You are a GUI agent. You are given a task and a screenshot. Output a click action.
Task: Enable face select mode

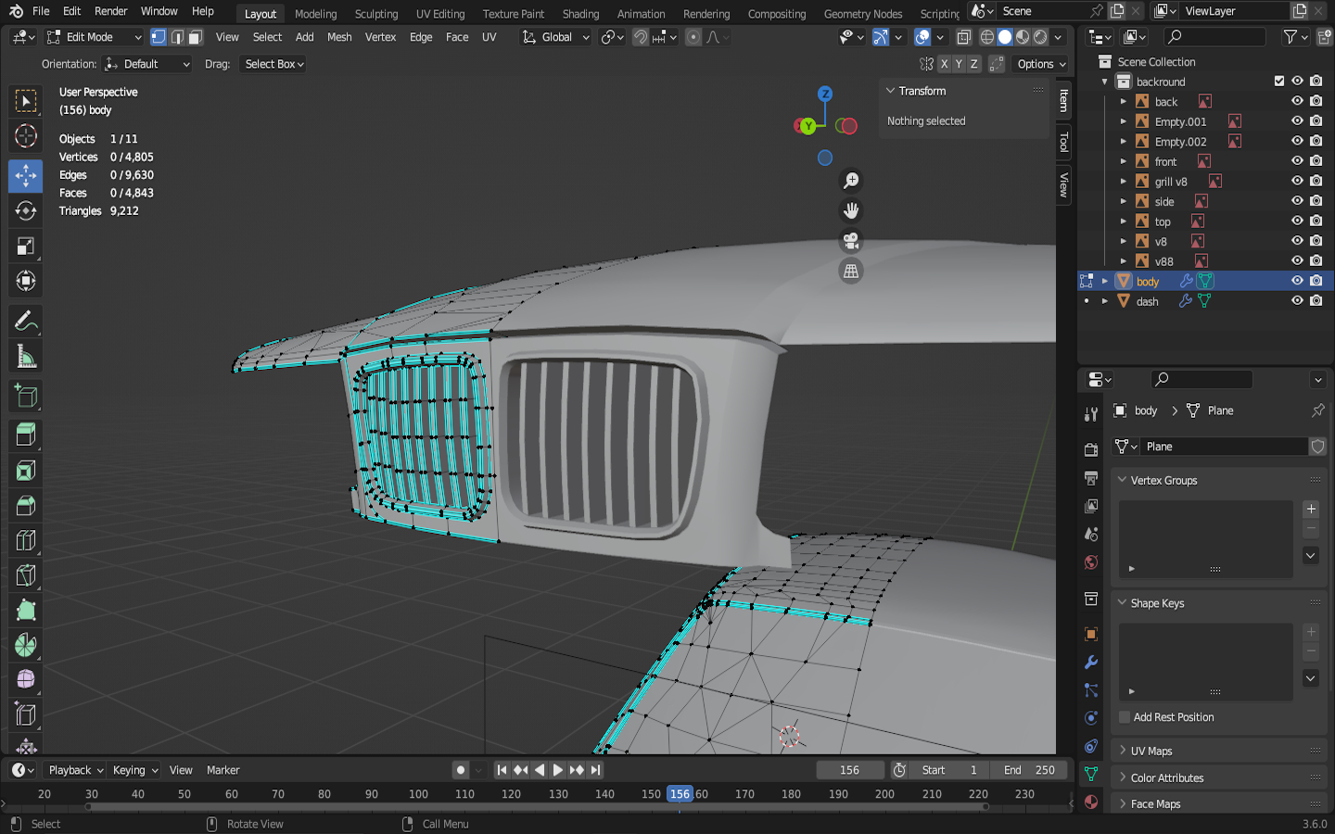(x=195, y=37)
